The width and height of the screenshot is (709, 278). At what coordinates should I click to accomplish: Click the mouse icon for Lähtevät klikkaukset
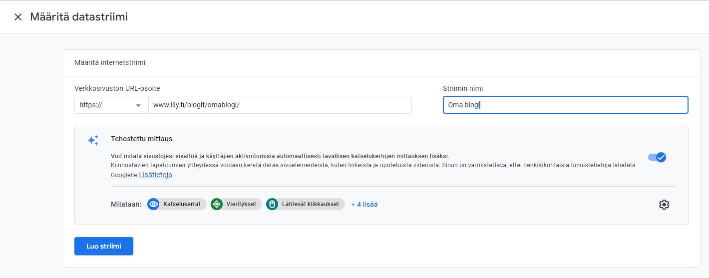coord(272,204)
